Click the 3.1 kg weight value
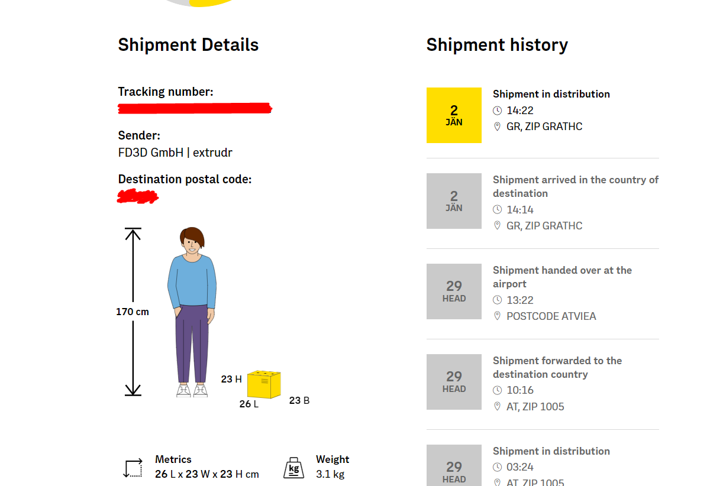Screen dimensions: 710x486 [330, 474]
